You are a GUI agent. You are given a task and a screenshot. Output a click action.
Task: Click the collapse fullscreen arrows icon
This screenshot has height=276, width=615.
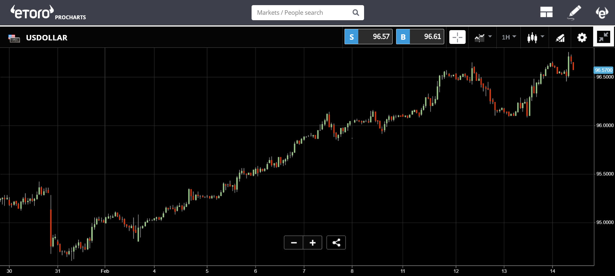point(603,37)
